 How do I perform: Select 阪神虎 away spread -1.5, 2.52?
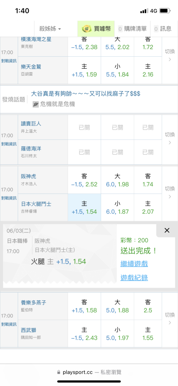[84, 180]
